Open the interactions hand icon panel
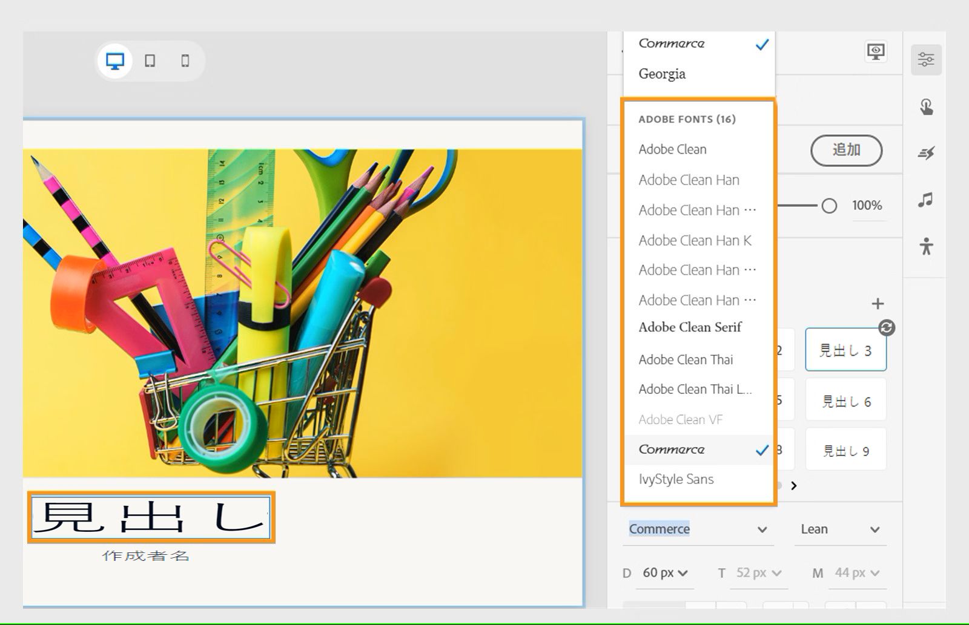The image size is (969, 625). coord(926,106)
